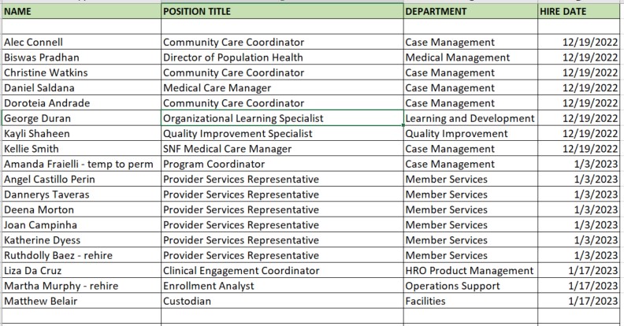Image resolution: width=624 pixels, height=326 pixels.
Task: Select the Facilities department cell
Action: click(x=471, y=301)
